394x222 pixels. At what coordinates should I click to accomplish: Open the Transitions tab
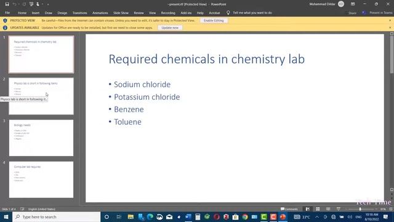(79, 13)
